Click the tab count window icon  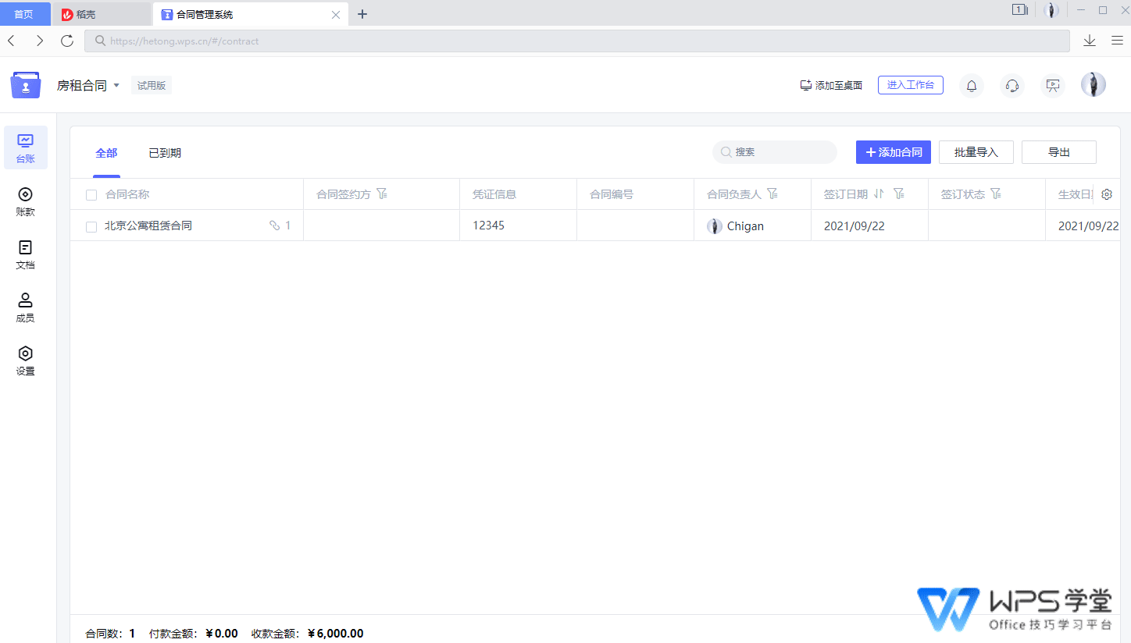coord(1020,10)
